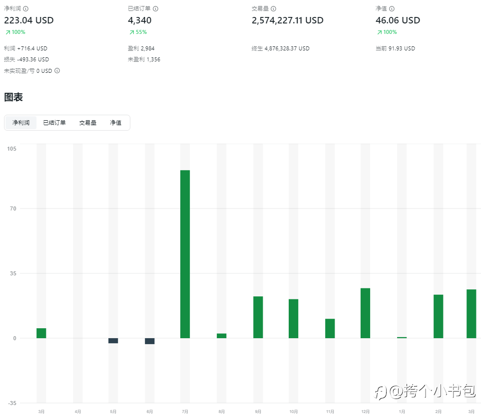The height and width of the screenshot is (416, 481).
Task: Select the 净利润 chart tab
Action: click(x=21, y=123)
